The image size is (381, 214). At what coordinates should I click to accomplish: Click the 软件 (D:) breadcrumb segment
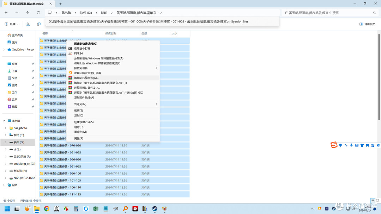click(86, 13)
